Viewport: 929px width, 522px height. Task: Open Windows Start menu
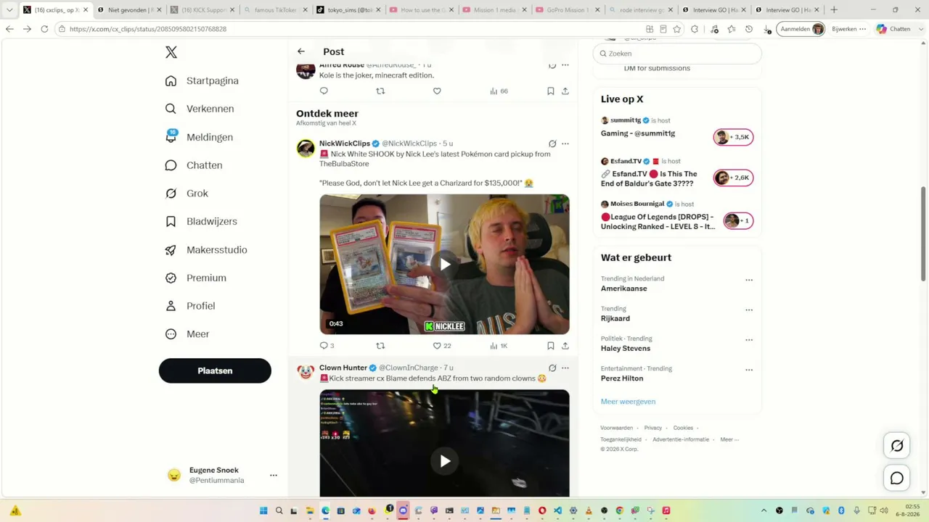click(x=263, y=511)
